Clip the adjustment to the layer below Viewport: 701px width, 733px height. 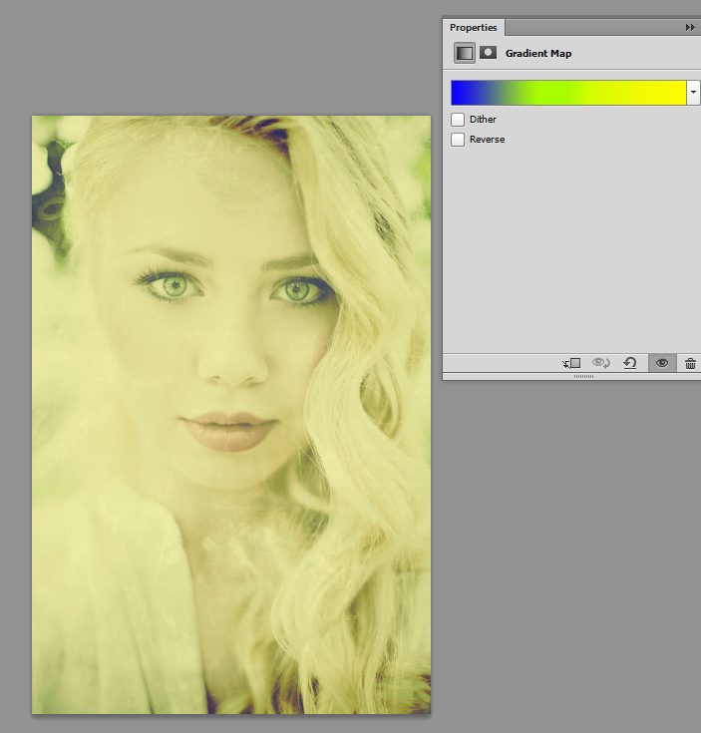571,364
